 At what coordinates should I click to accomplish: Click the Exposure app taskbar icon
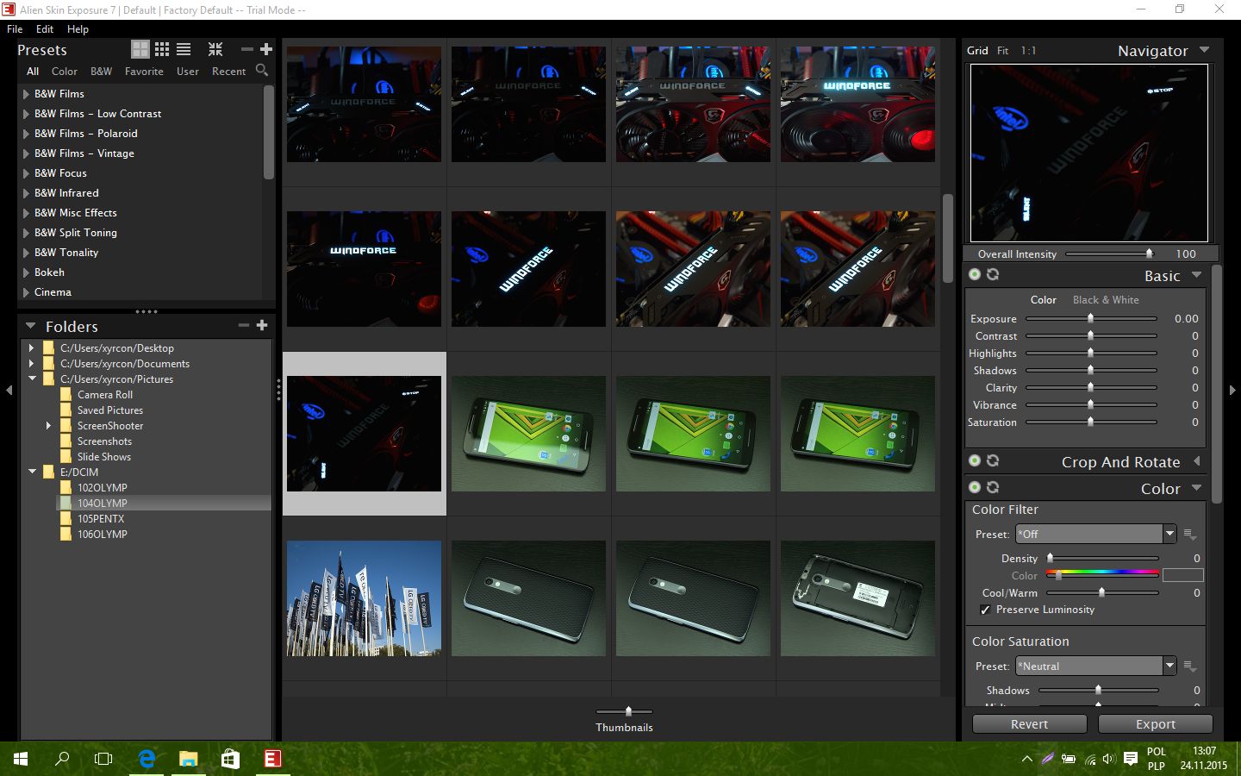(x=272, y=759)
